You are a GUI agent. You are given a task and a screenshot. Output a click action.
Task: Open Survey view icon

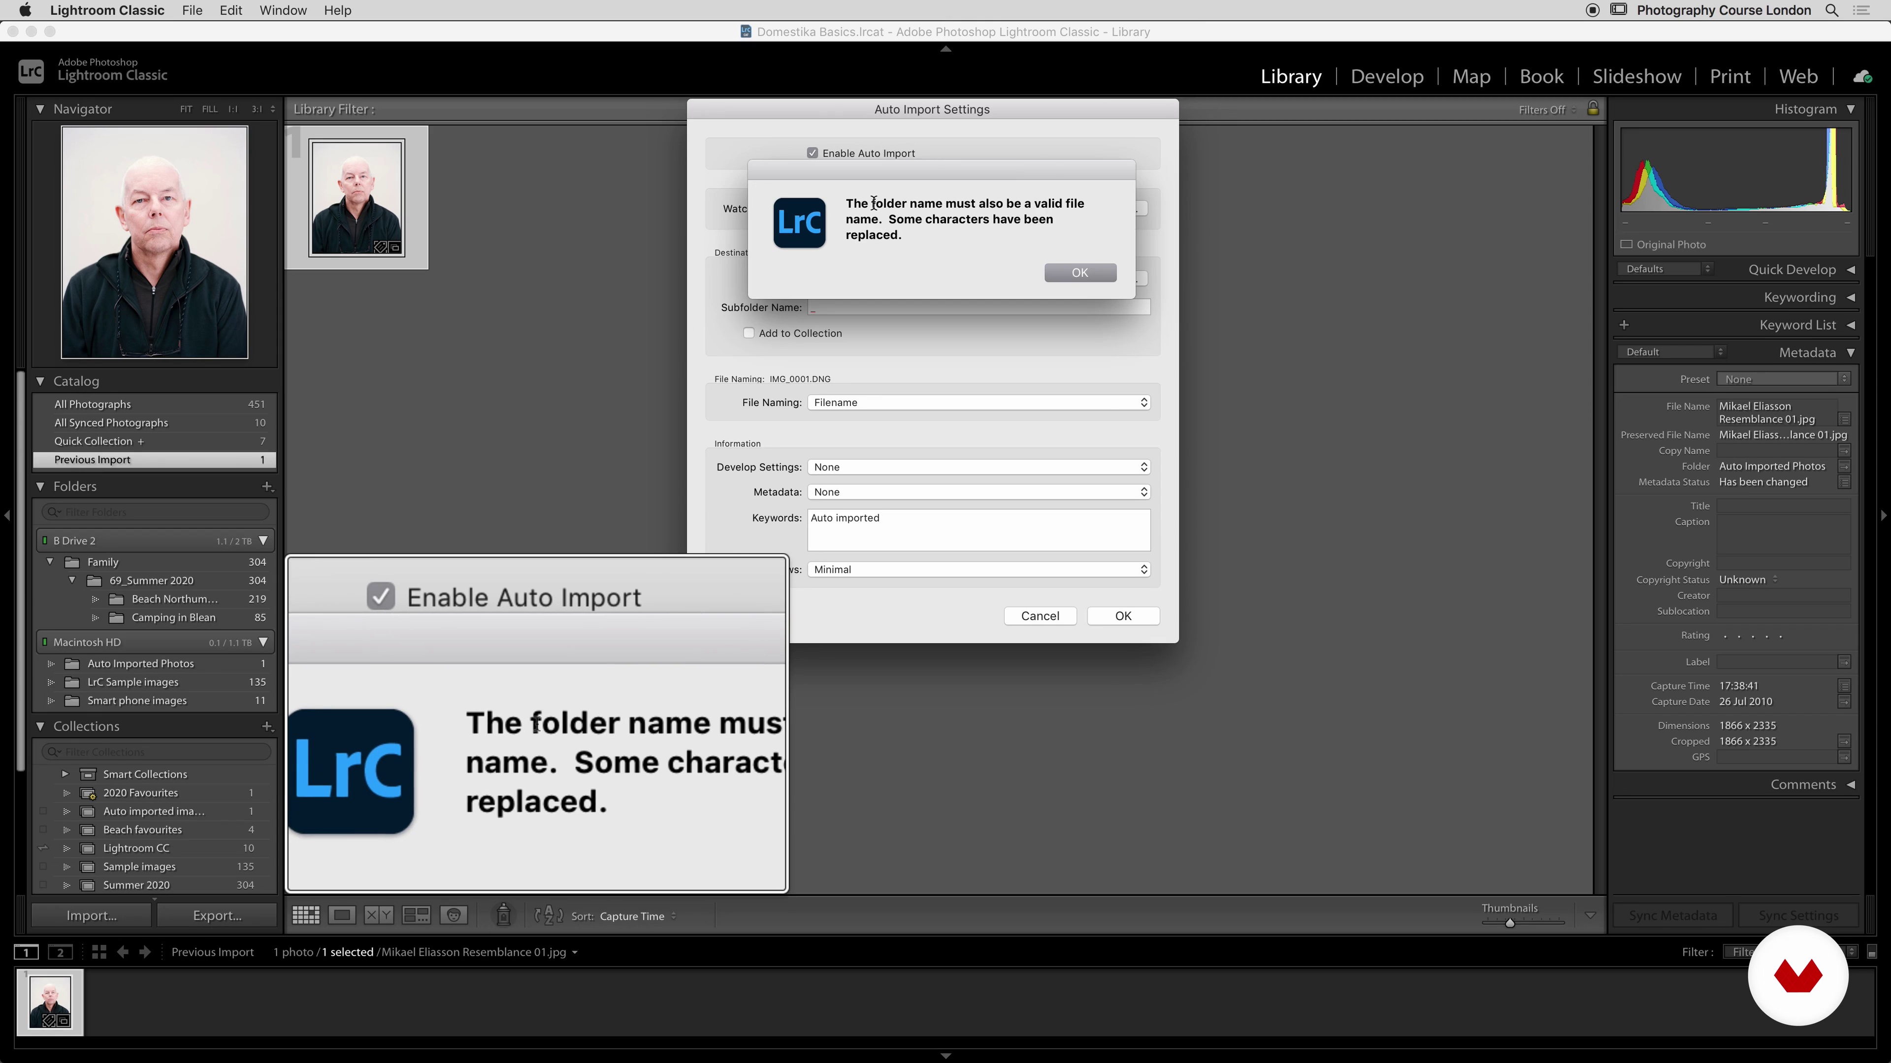coord(416,915)
